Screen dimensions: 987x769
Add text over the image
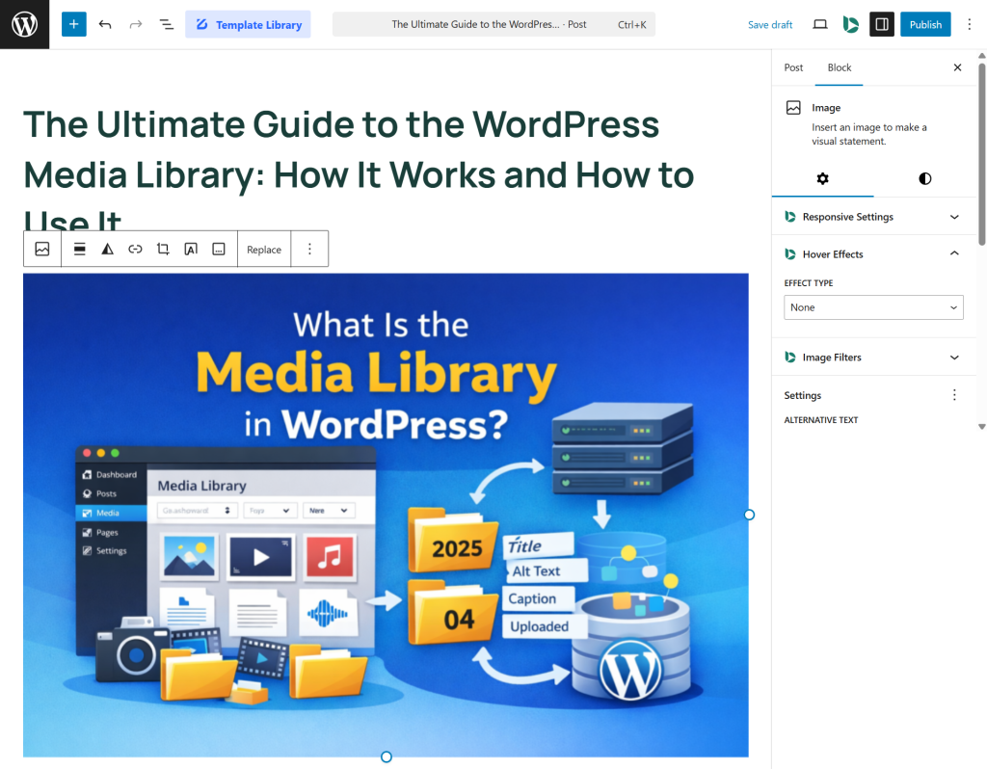coord(190,249)
